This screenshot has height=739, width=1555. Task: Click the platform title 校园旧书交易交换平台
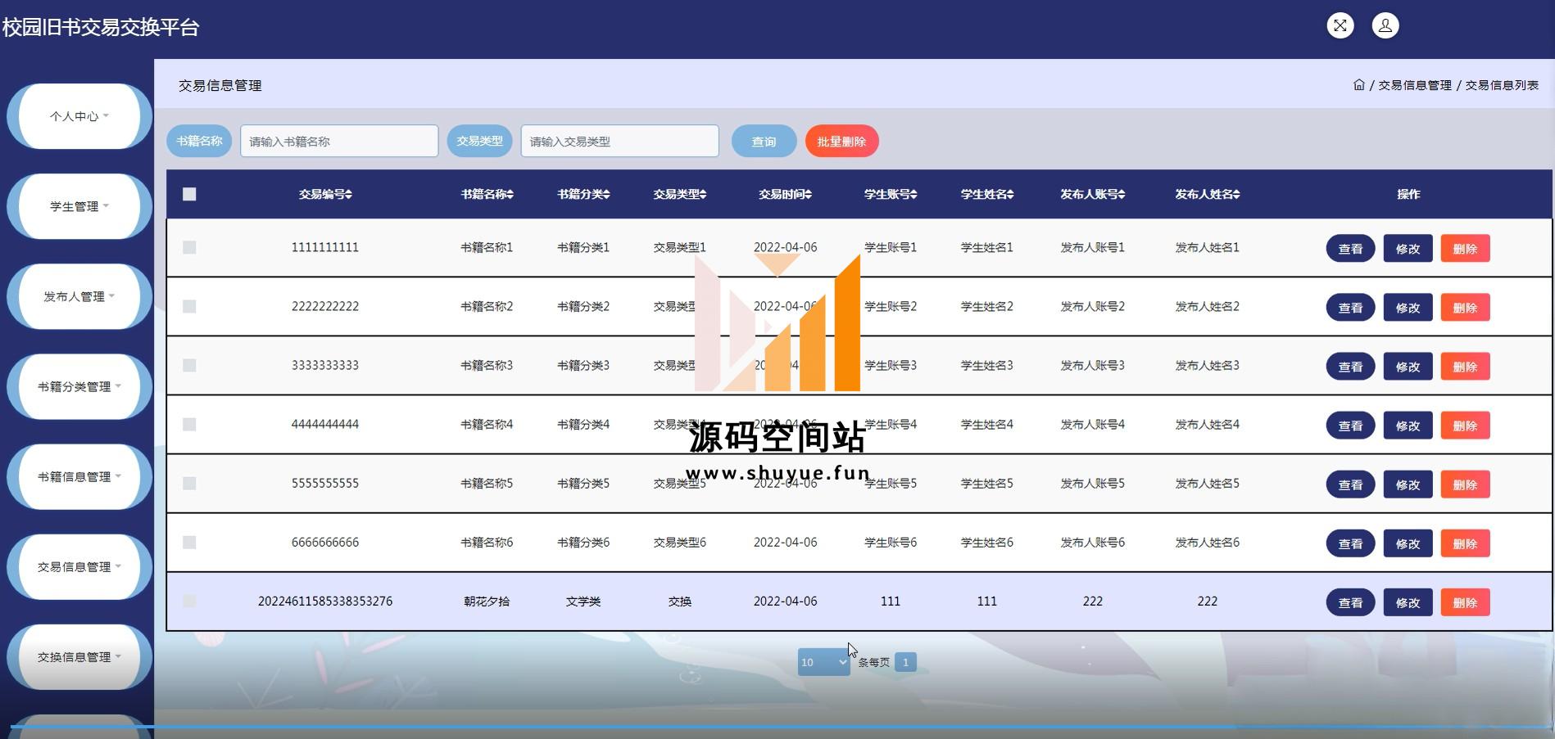tap(101, 27)
